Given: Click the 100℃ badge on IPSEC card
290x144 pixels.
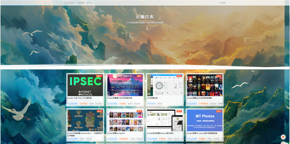Looking at the screenshot, I should click(x=99, y=76).
